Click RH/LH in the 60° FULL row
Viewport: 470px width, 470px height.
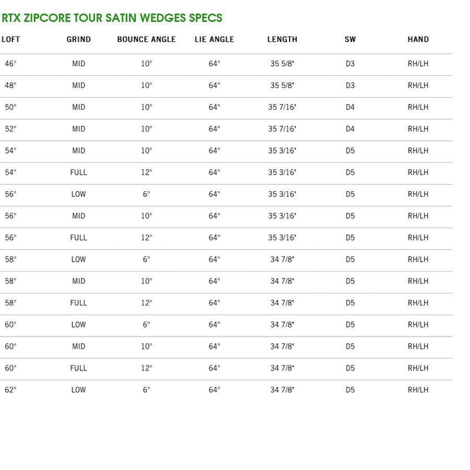coord(418,368)
